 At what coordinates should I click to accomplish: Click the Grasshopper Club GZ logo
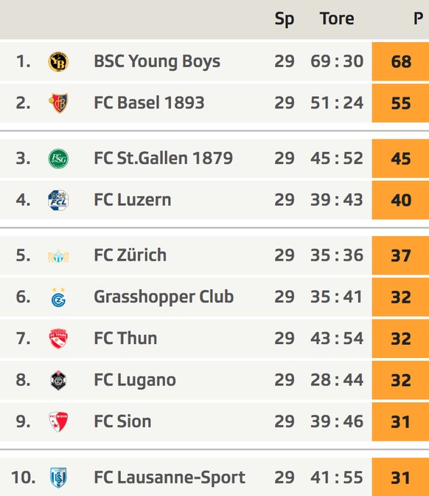click(58, 297)
